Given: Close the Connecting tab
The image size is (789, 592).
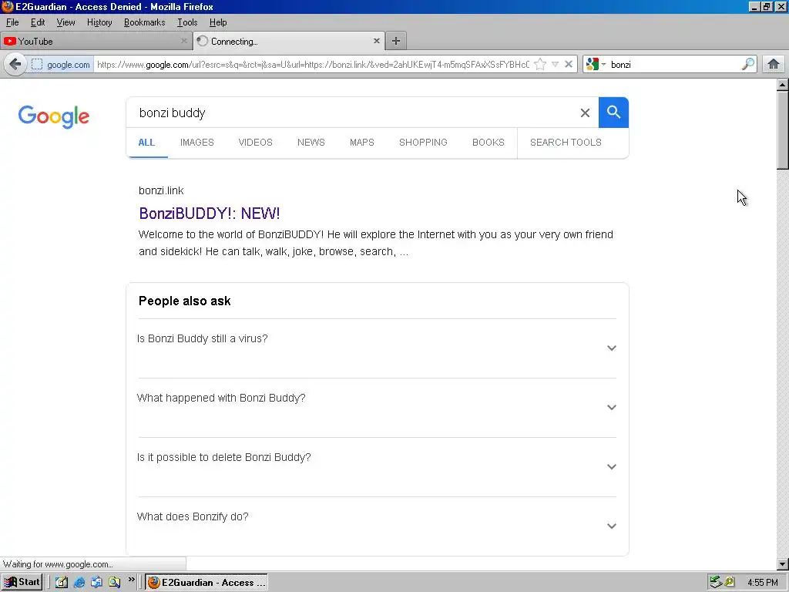Looking at the screenshot, I should pos(376,41).
